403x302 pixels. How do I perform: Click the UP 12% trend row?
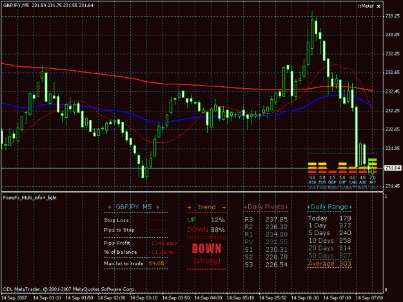[x=206, y=220]
